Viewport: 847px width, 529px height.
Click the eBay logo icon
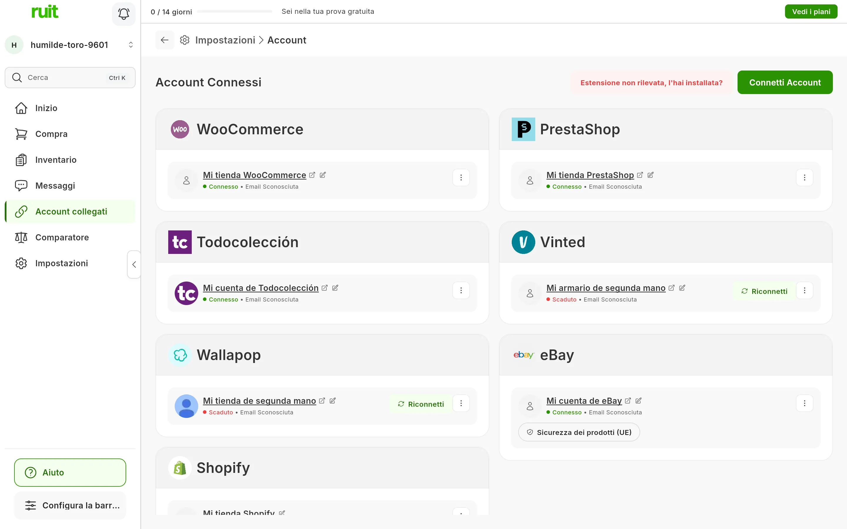523,355
